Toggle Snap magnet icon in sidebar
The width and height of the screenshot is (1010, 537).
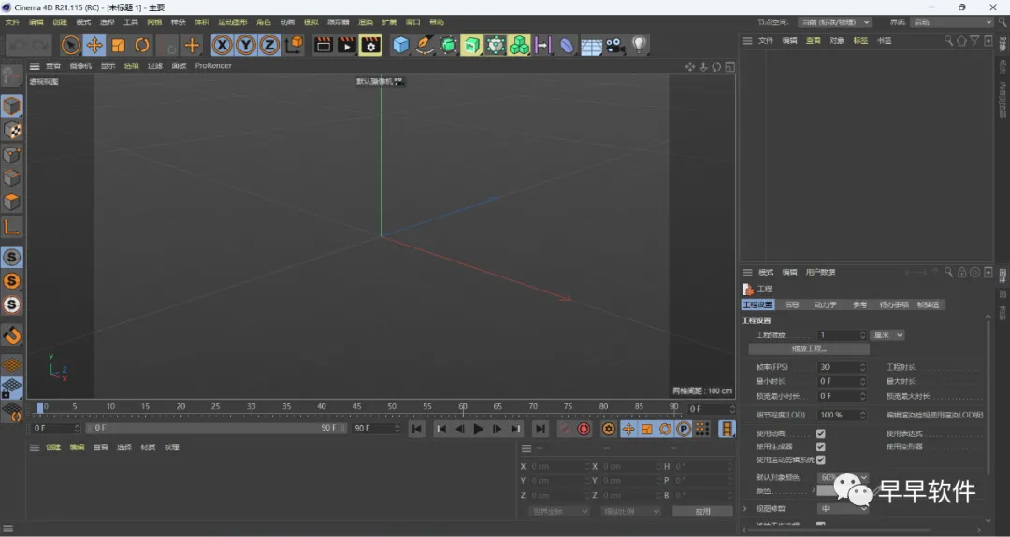tap(11, 335)
